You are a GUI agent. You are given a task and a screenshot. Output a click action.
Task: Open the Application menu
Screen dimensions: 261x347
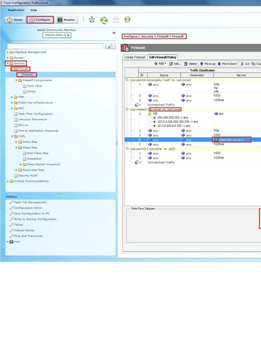[x=16, y=10]
